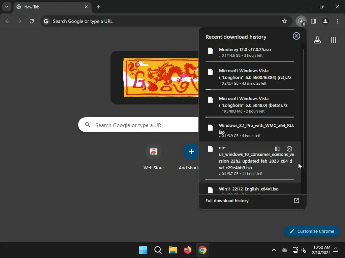Click the Google dragon doodle
The height and width of the screenshot is (258, 345).
tap(161, 77)
